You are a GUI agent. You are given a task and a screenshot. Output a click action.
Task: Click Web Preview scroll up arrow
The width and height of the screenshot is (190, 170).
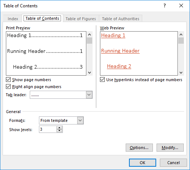point(181,35)
